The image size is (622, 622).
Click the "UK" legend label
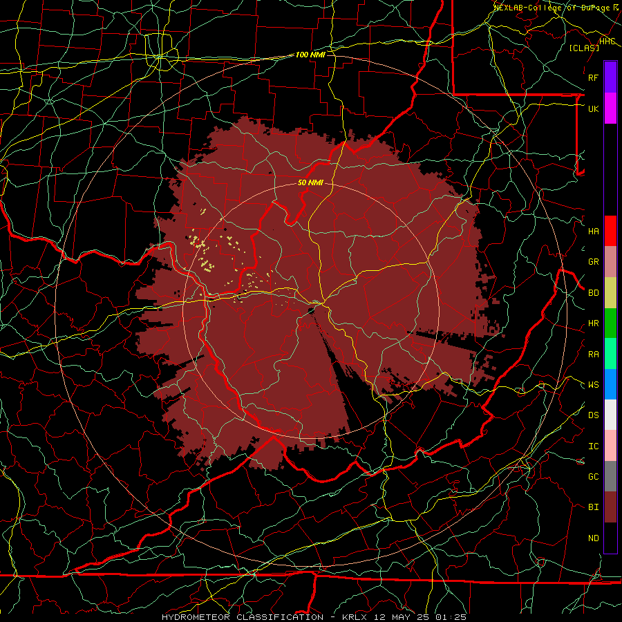click(x=593, y=109)
